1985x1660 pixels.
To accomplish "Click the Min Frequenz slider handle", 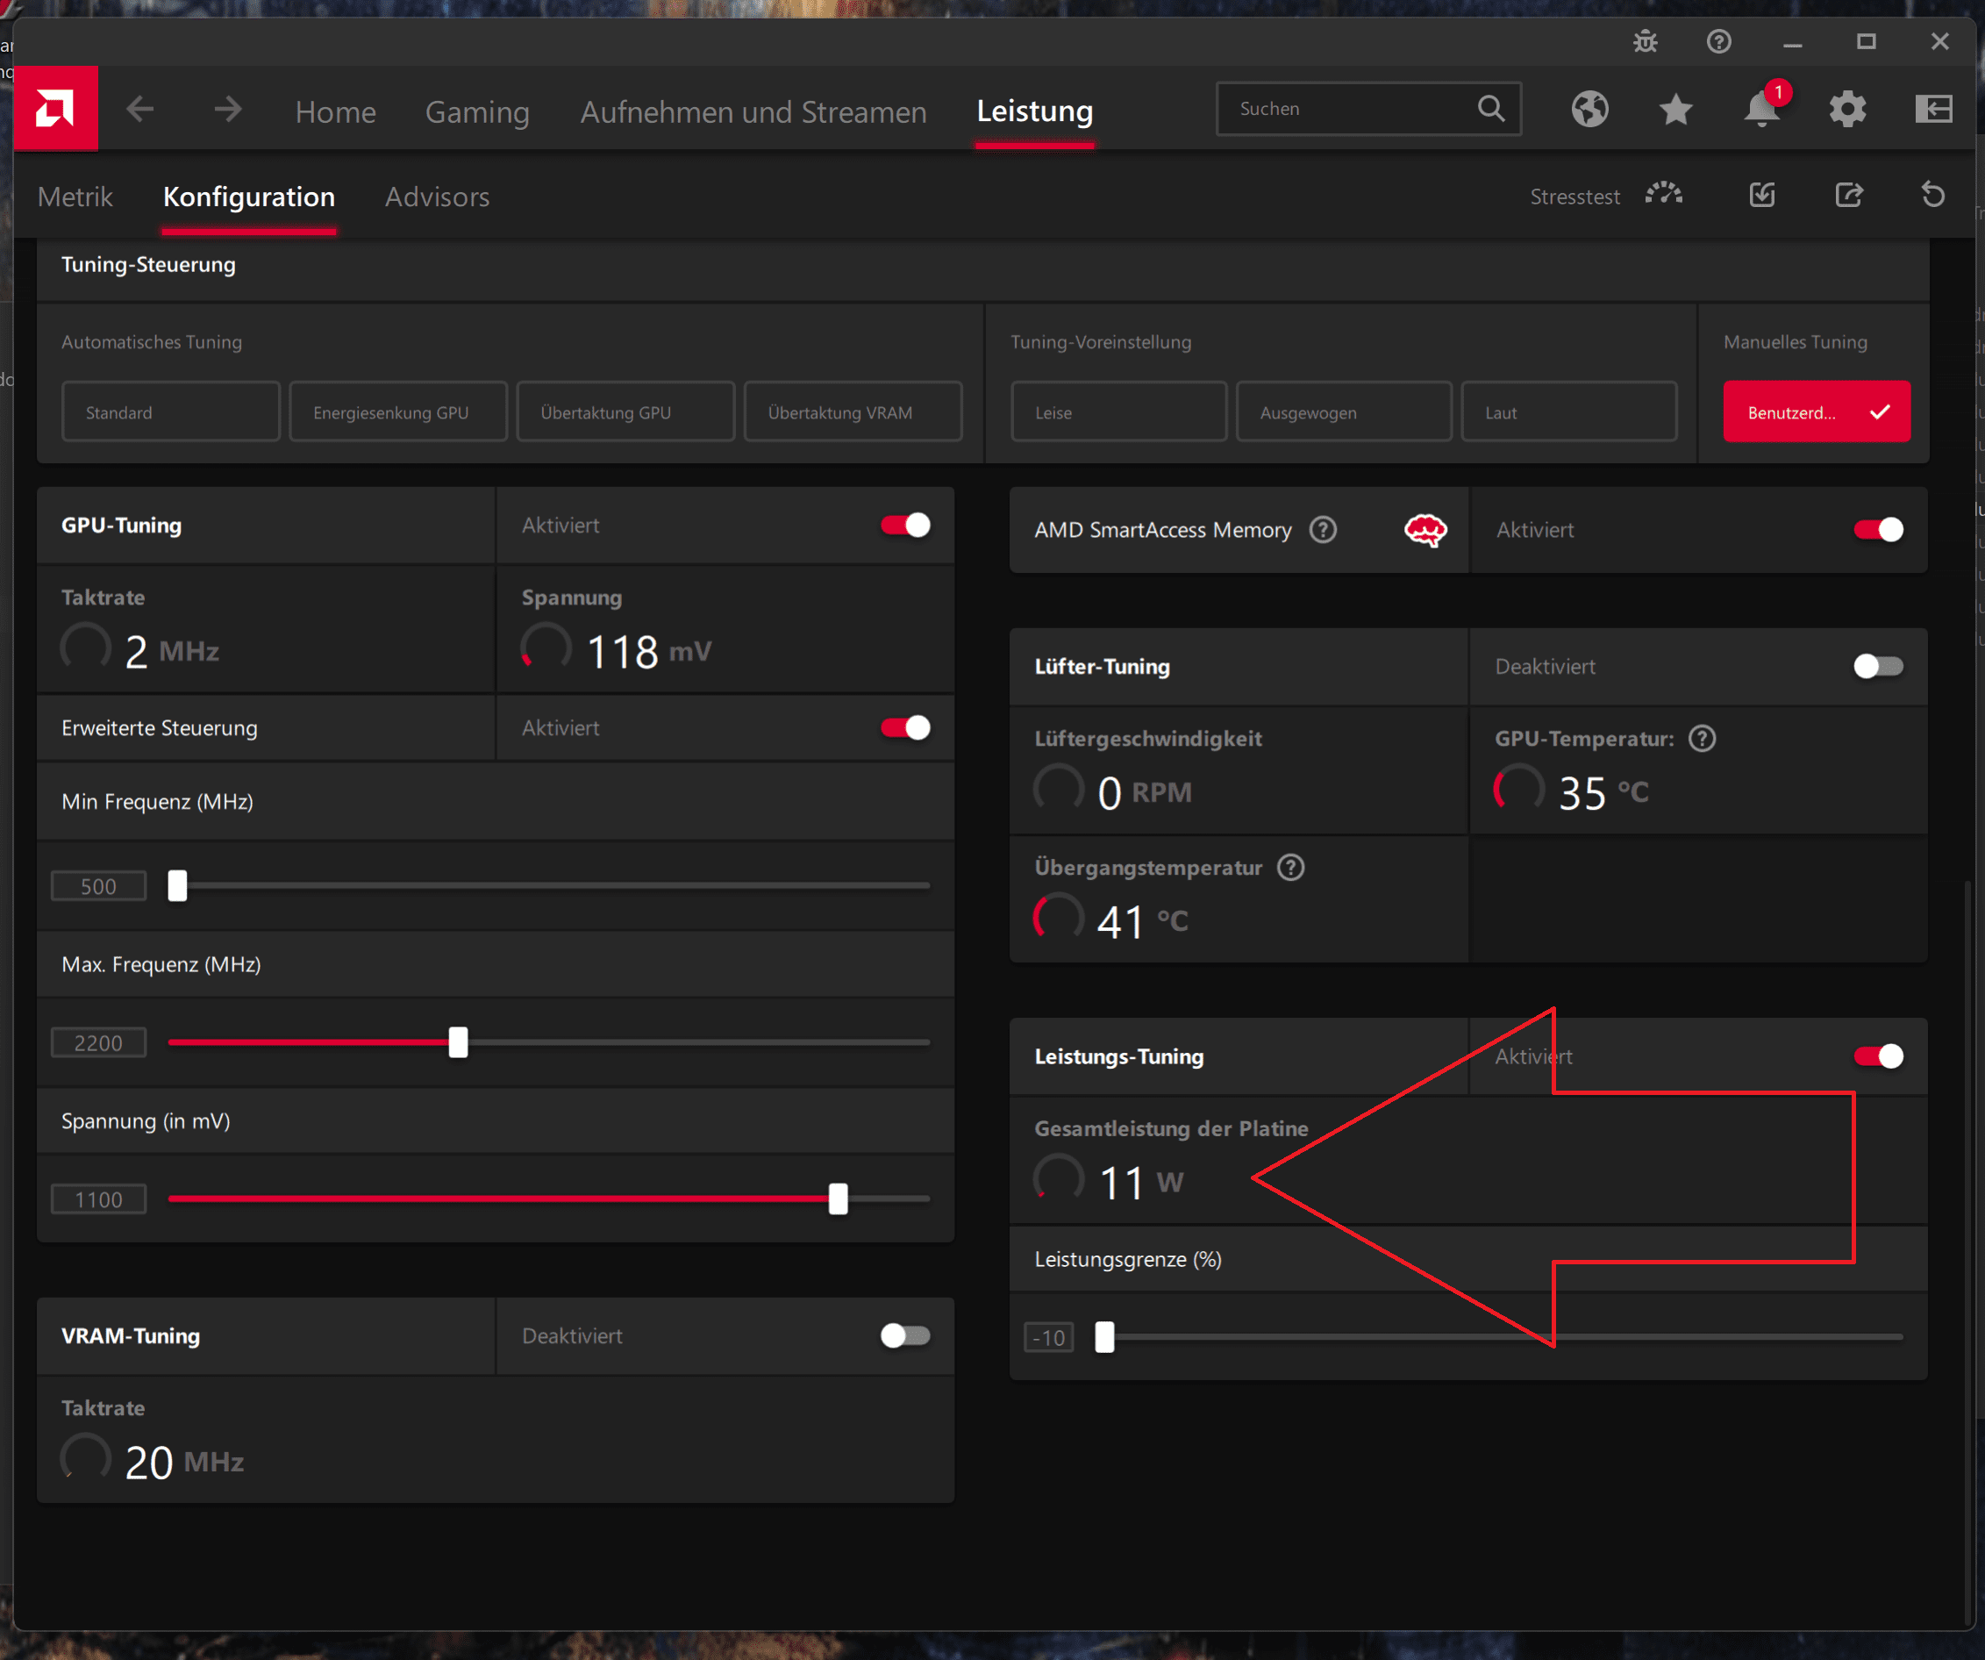I will (x=177, y=886).
